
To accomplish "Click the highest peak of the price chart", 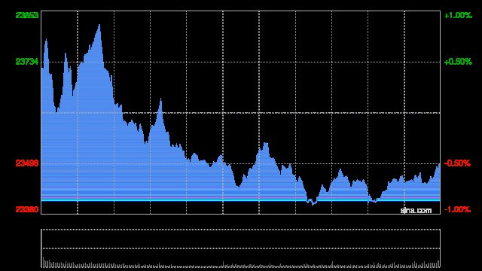I will [x=99, y=26].
